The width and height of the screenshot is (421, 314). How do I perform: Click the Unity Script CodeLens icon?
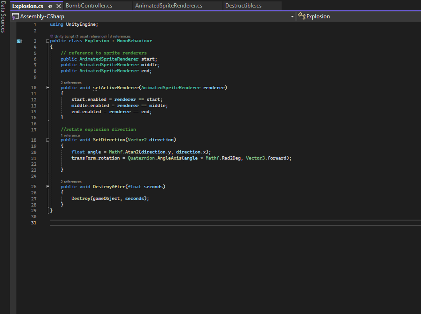point(52,36)
